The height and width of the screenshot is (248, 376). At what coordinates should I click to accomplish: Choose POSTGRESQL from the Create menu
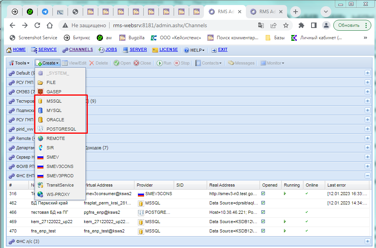click(60, 129)
